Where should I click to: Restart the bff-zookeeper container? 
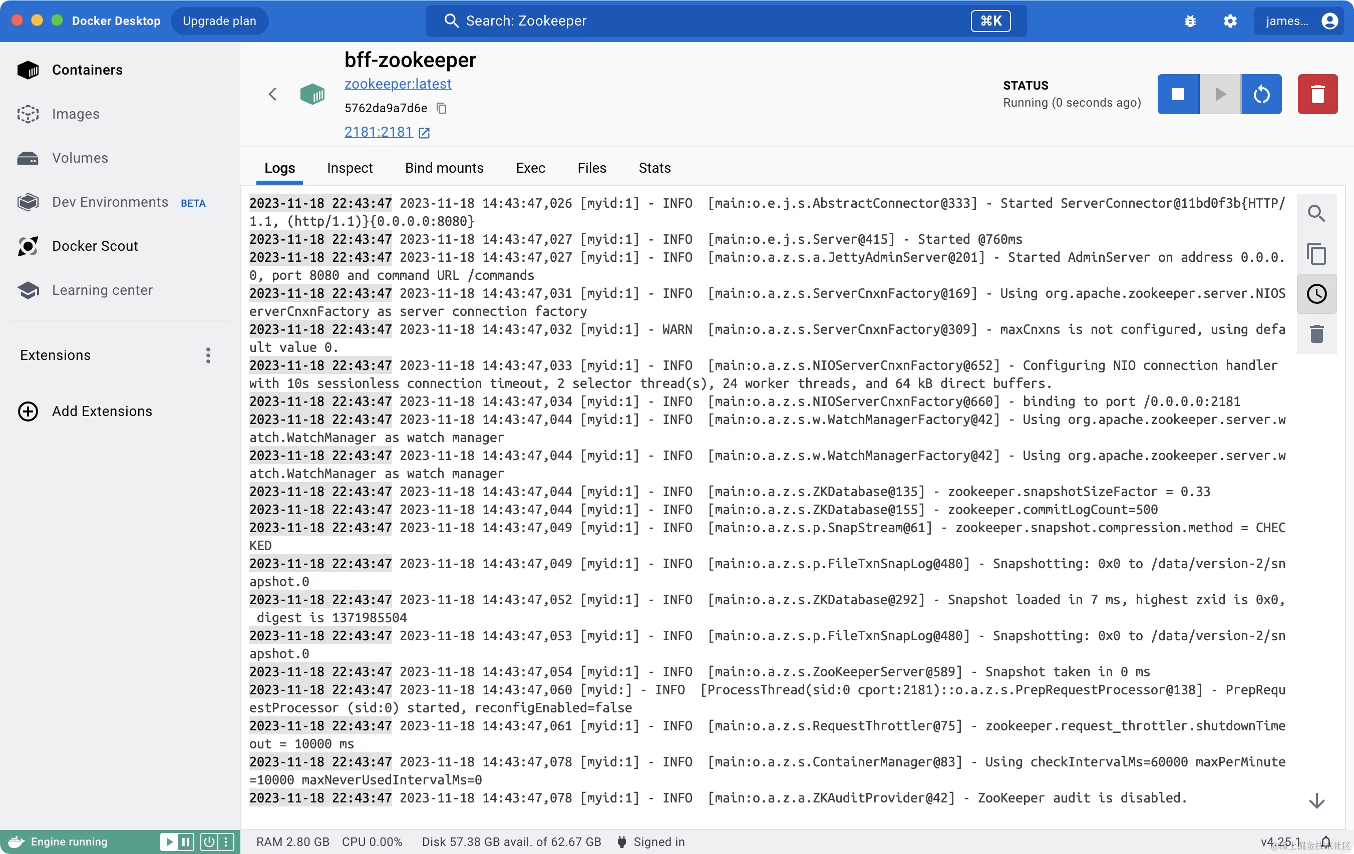[1261, 94]
